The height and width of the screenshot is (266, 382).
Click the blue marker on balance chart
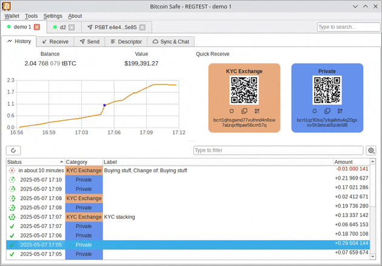tap(104, 105)
